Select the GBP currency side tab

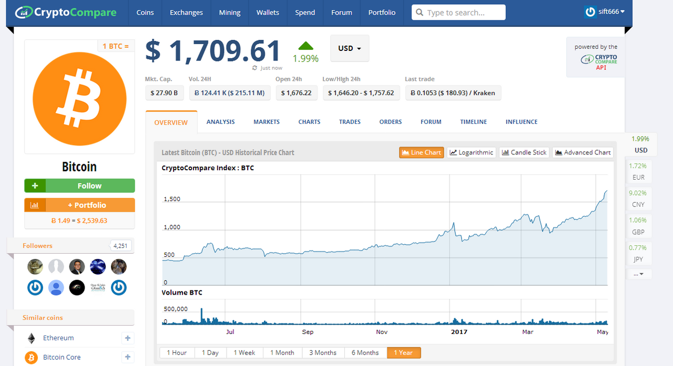point(639,226)
